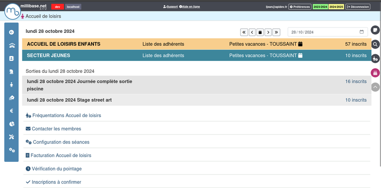Click calendar icon in SECTEUR JEUNES row
The image size is (381, 188).
[x=300, y=55]
